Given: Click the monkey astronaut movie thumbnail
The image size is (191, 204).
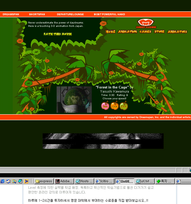Looking at the screenshot, I should click(x=74, y=100).
